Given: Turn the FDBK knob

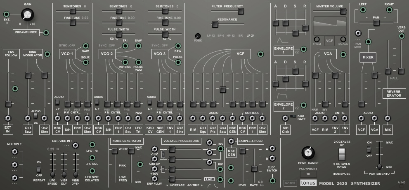Looking at the screenshot, I should (198, 36).
